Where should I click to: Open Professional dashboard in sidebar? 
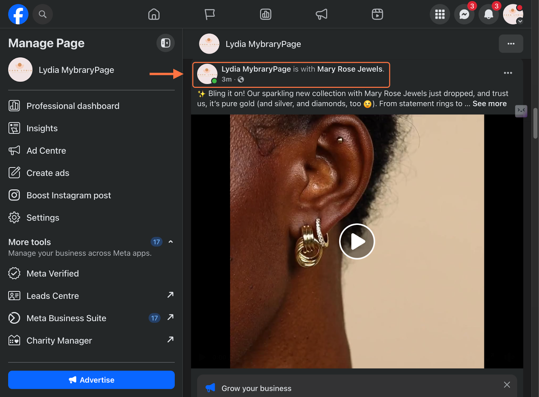tap(73, 106)
